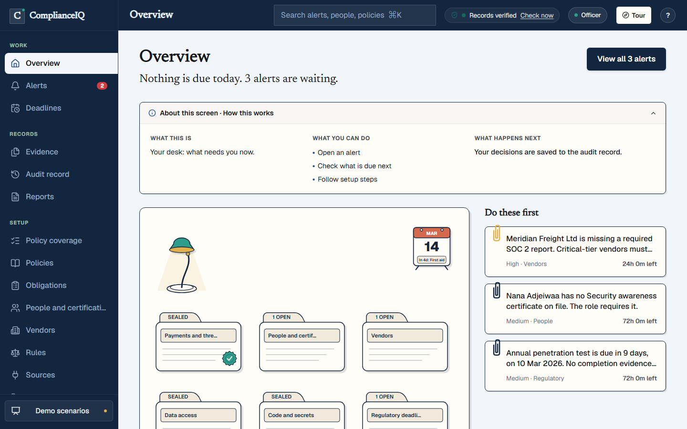
Task: Click the 'Records verified' status text
Action: [x=493, y=15]
